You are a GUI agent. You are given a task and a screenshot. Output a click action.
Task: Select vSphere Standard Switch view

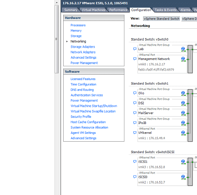click(x=162, y=19)
